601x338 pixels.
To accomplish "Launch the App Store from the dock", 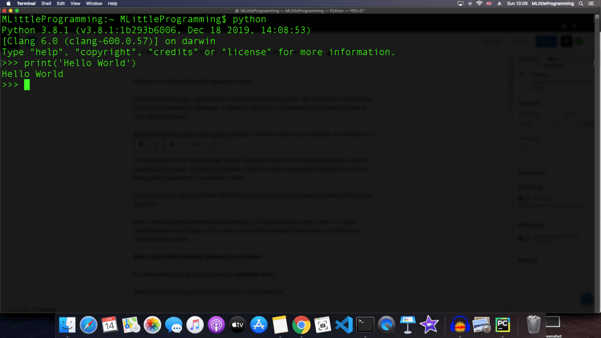I will (259, 325).
